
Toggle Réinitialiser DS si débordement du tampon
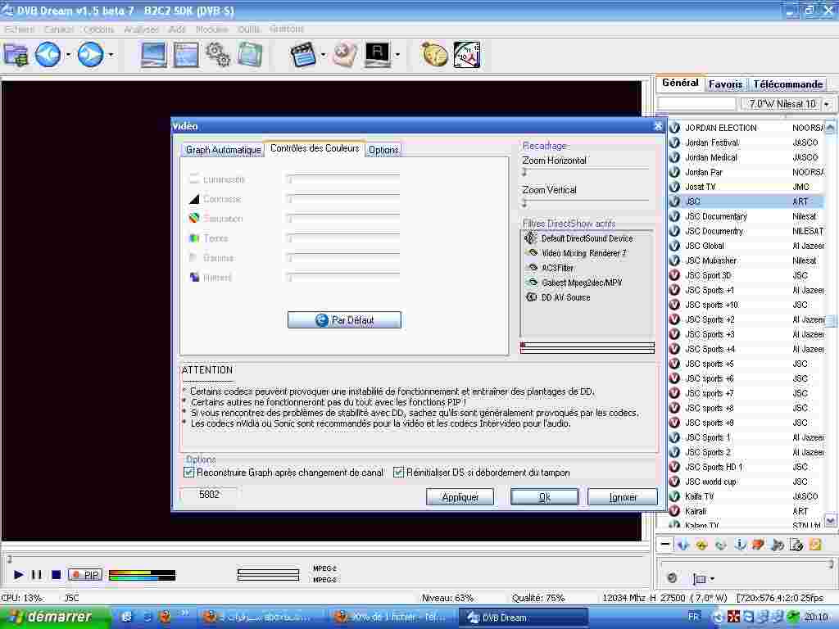[x=398, y=473]
